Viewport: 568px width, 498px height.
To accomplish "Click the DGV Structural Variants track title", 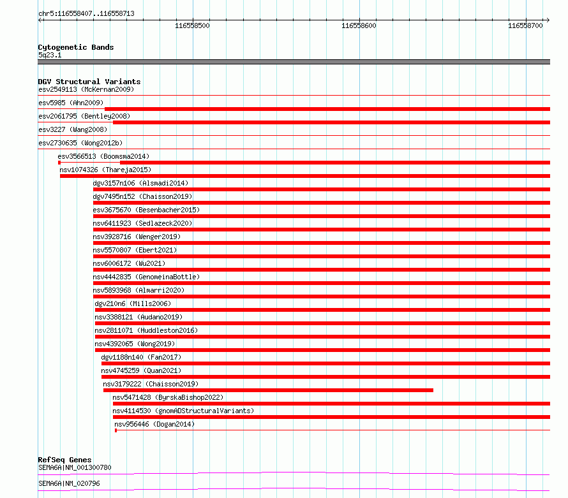I will click(89, 82).
